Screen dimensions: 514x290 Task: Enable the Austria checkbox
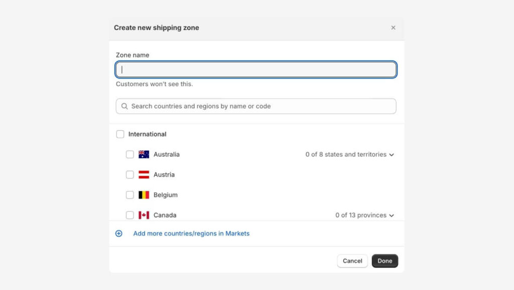pos(130,174)
